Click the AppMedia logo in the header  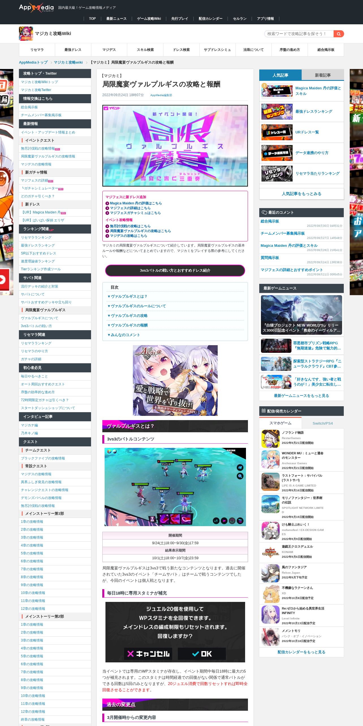point(36,8)
